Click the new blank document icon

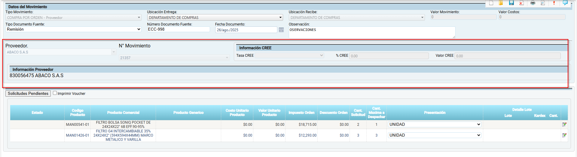[x=491, y=3]
